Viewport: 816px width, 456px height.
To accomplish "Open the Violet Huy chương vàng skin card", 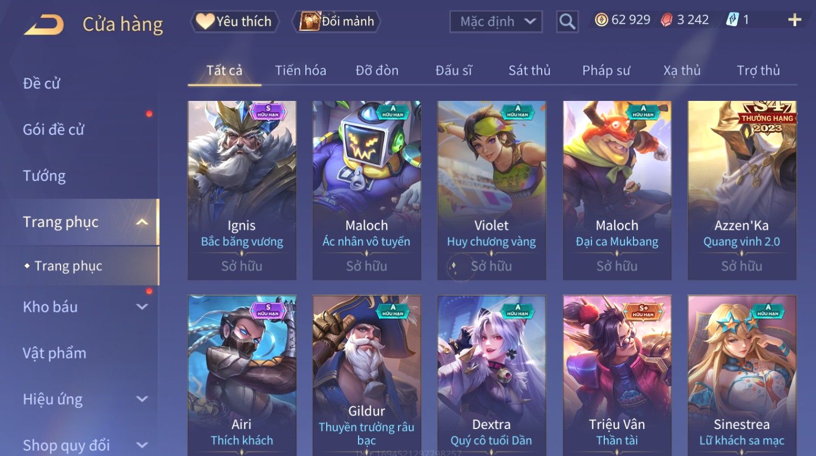I will tap(491, 190).
